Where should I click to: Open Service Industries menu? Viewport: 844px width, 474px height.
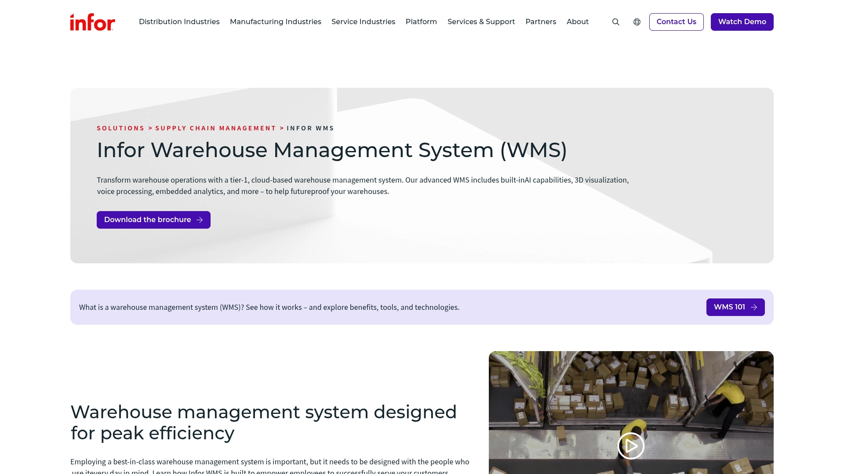click(363, 22)
